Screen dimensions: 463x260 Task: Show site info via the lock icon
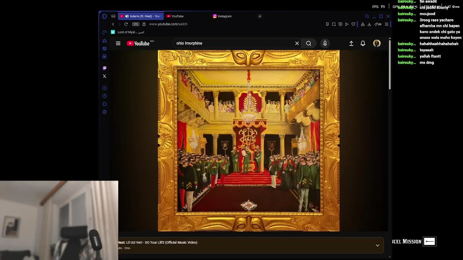(144, 24)
